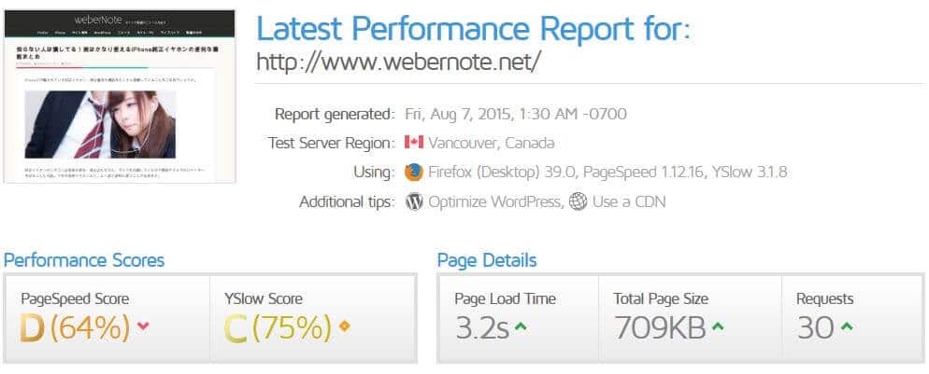Click the WordPress logo icon
Viewport: 929px width, 374px height.
(x=414, y=202)
